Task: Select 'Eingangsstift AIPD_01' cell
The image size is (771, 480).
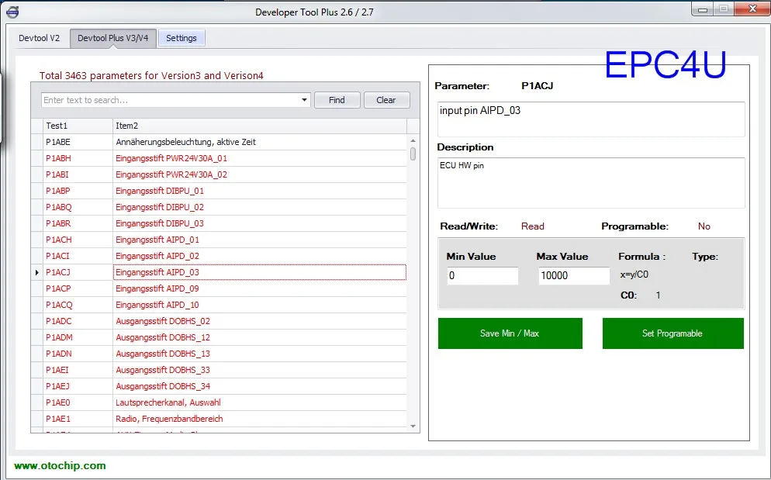Action: point(260,240)
